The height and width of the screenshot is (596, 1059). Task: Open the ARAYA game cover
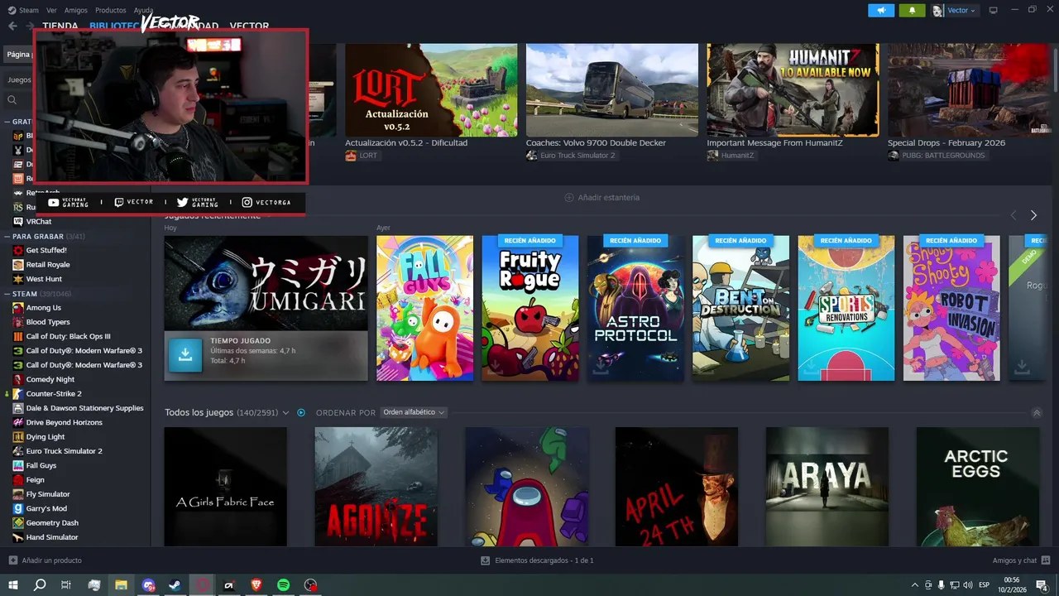(x=827, y=487)
